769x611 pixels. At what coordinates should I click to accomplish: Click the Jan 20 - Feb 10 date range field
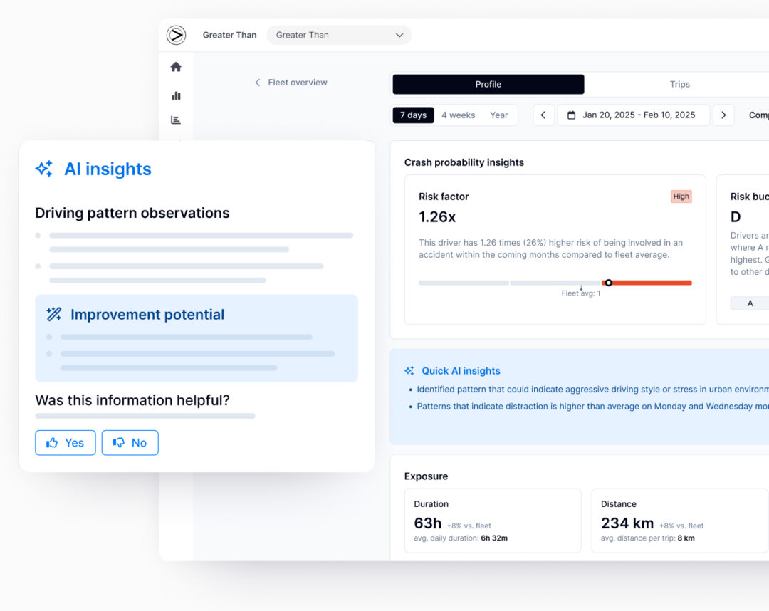[x=633, y=115]
